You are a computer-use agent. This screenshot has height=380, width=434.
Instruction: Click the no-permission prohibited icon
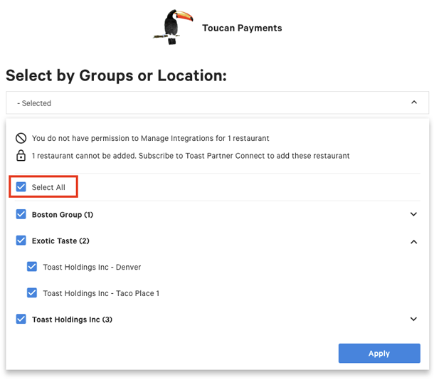[21, 138]
